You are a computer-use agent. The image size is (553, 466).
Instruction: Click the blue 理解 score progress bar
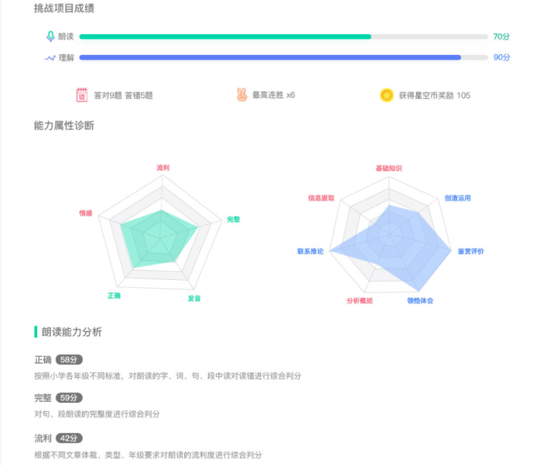[283, 57]
